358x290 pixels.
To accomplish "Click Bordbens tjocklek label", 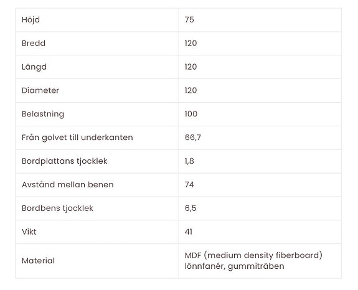I will pos(57,208).
